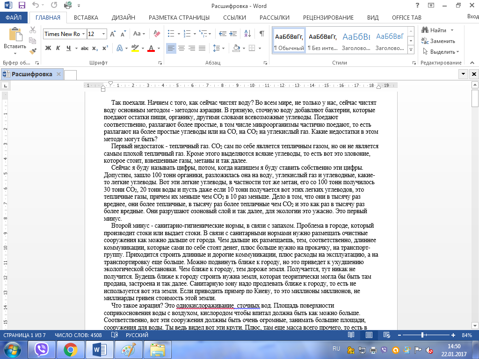The image size is (479, 359).
Task: Expand the styles gallery More button
Action: 411,50
